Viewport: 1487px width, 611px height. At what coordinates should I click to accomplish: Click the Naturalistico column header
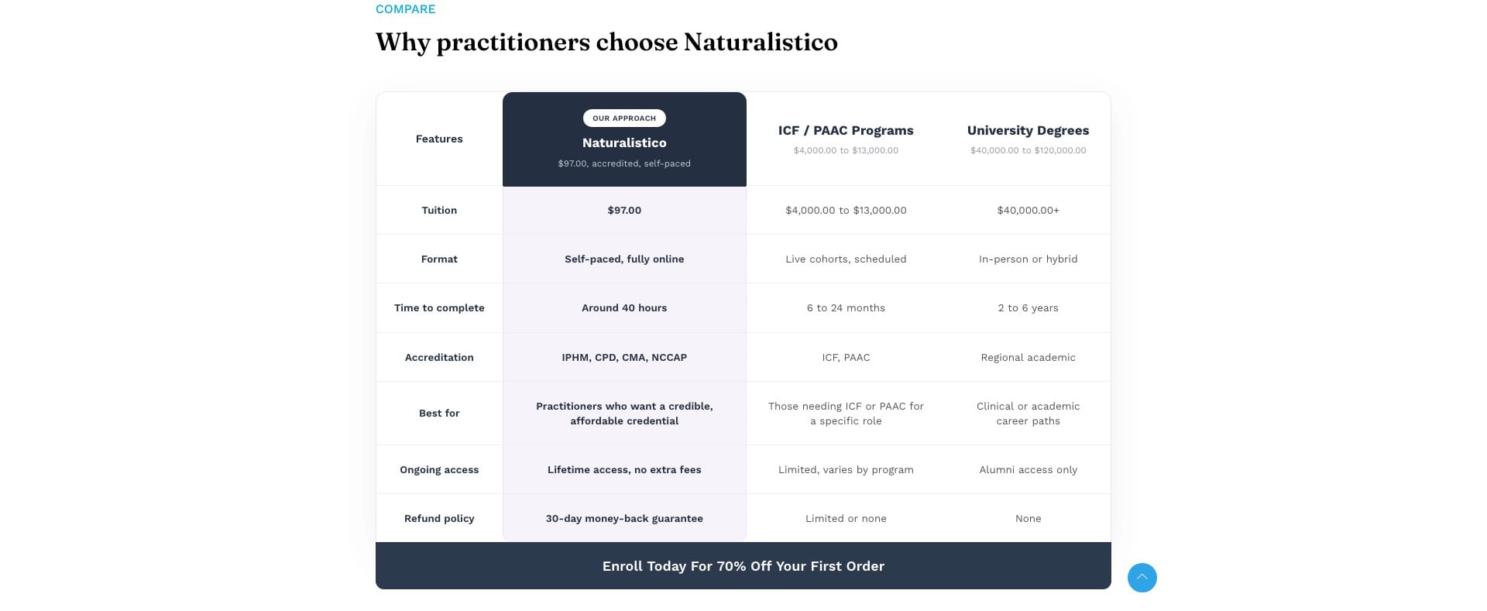click(624, 139)
